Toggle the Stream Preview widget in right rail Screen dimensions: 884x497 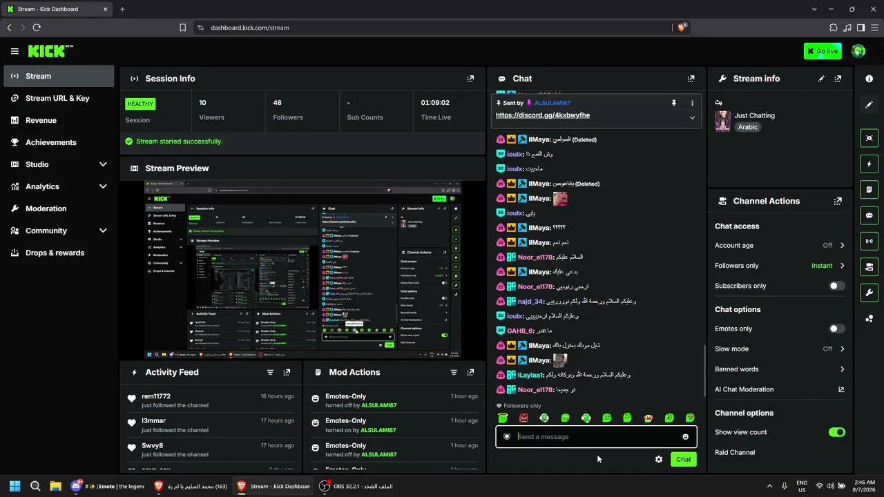point(869,138)
